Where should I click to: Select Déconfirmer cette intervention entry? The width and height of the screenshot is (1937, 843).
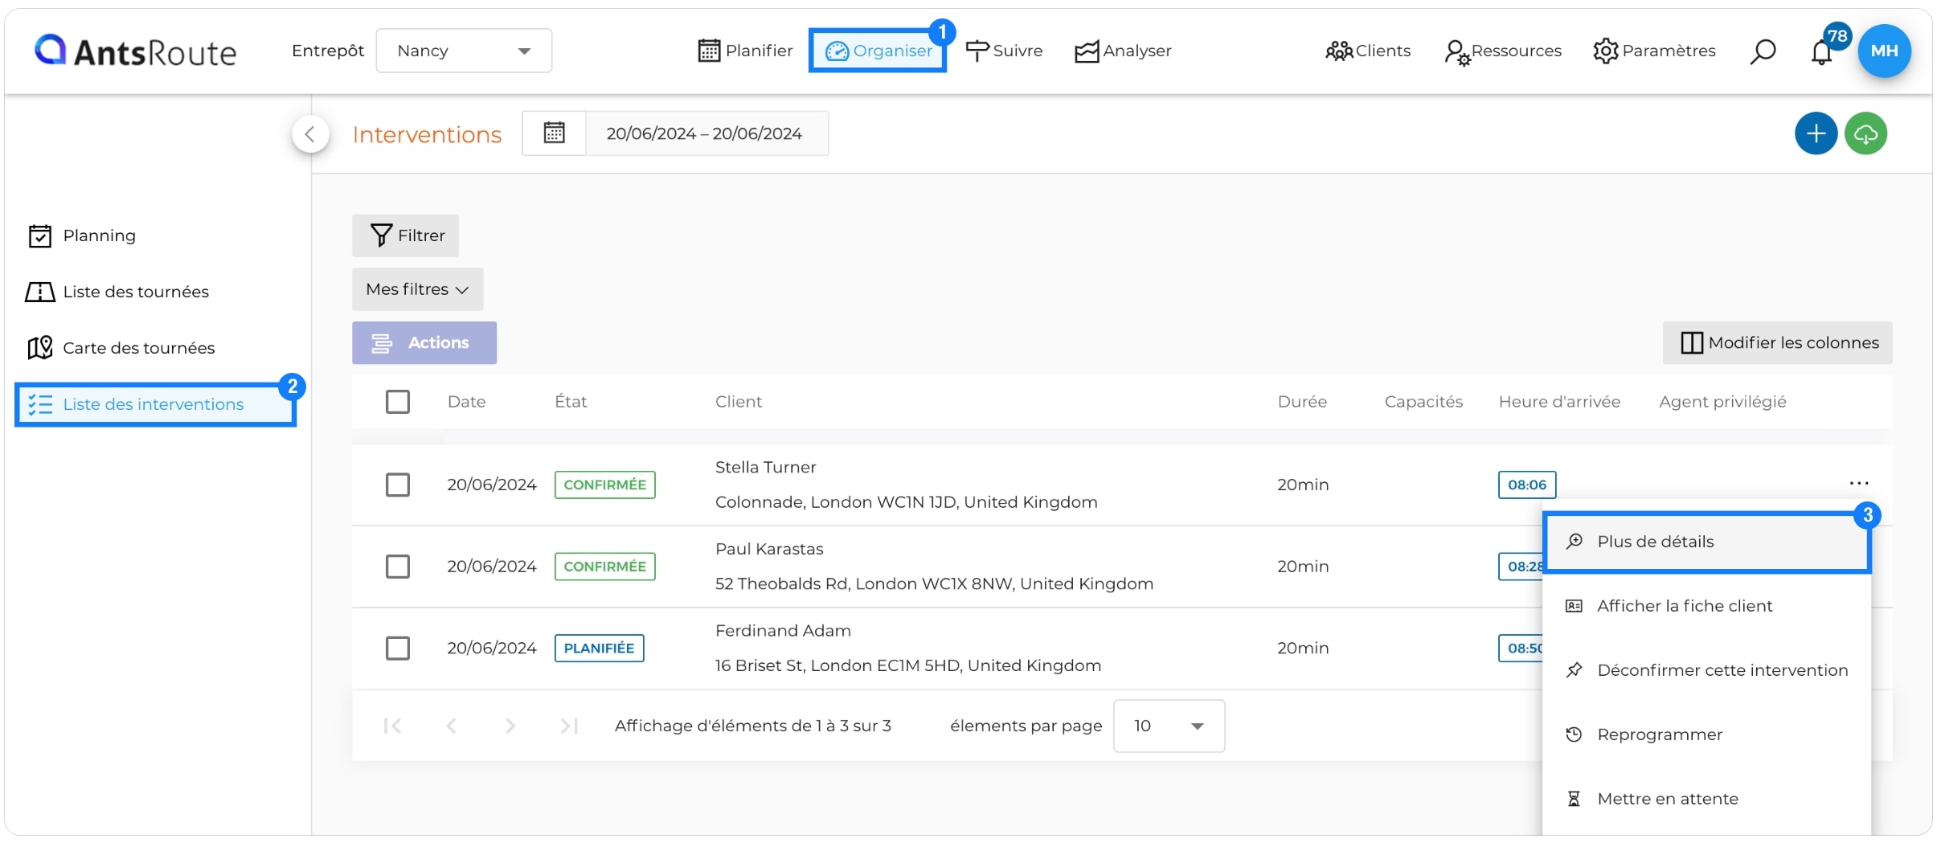(1707, 670)
